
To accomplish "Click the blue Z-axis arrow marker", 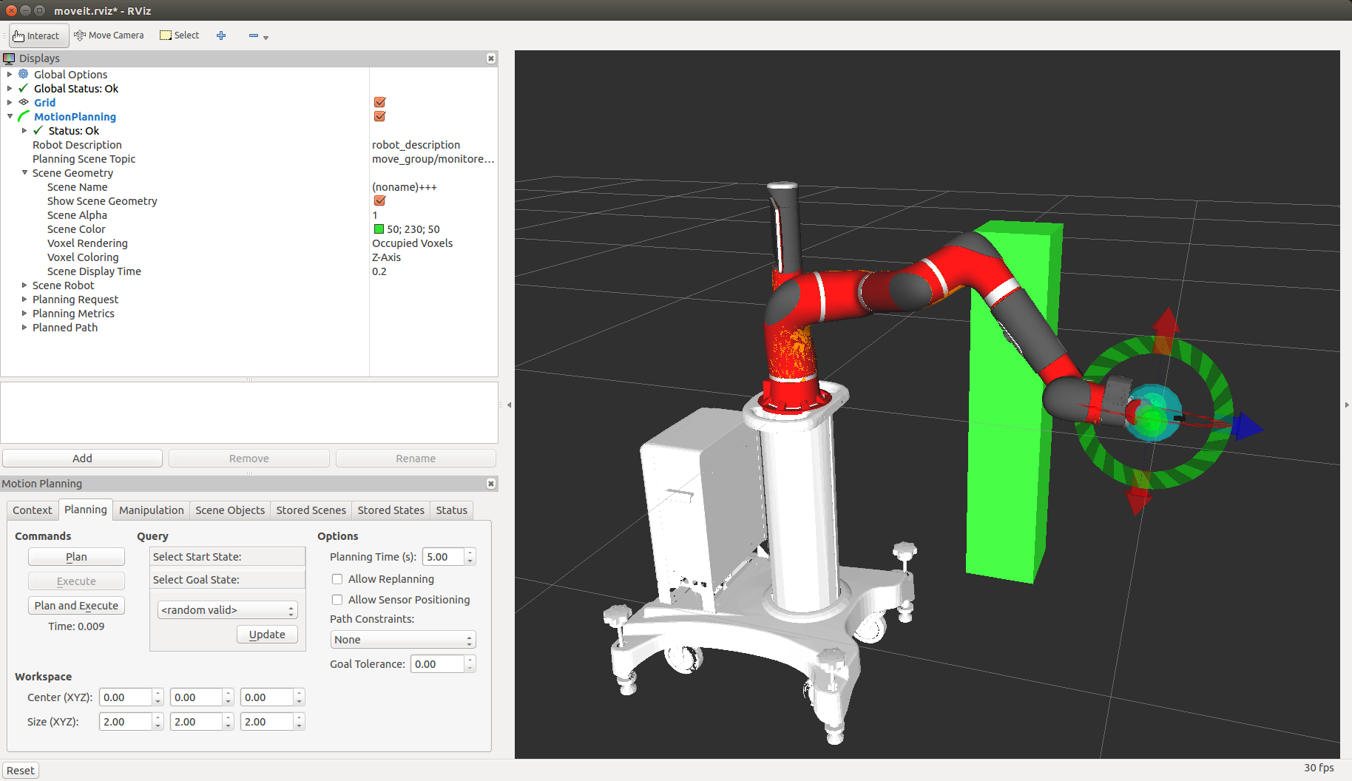I will (1248, 427).
